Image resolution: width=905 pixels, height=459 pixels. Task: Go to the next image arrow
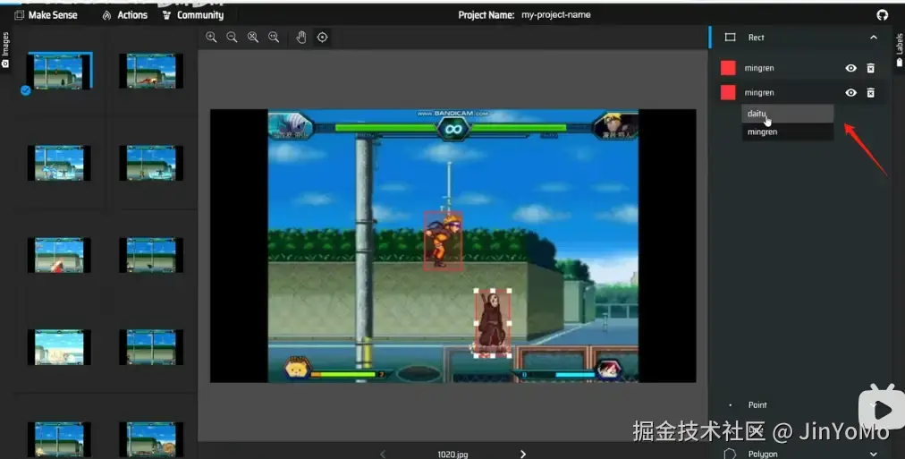click(523, 455)
